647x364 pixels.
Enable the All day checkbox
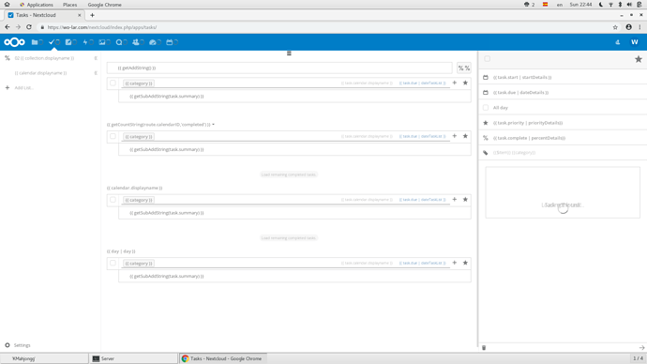(486, 108)
